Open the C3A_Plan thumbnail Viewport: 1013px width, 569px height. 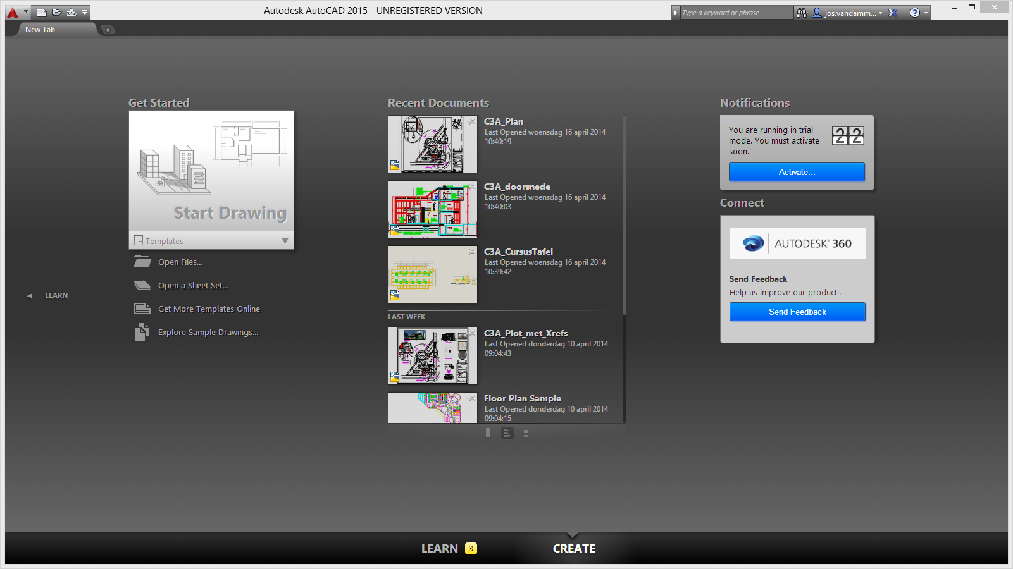[x=433, y=144]
